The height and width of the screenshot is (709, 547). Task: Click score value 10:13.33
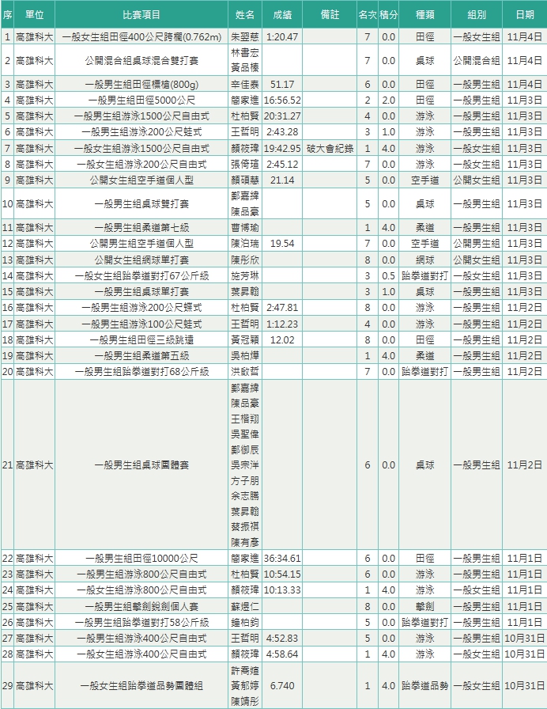tap(282, 590)
